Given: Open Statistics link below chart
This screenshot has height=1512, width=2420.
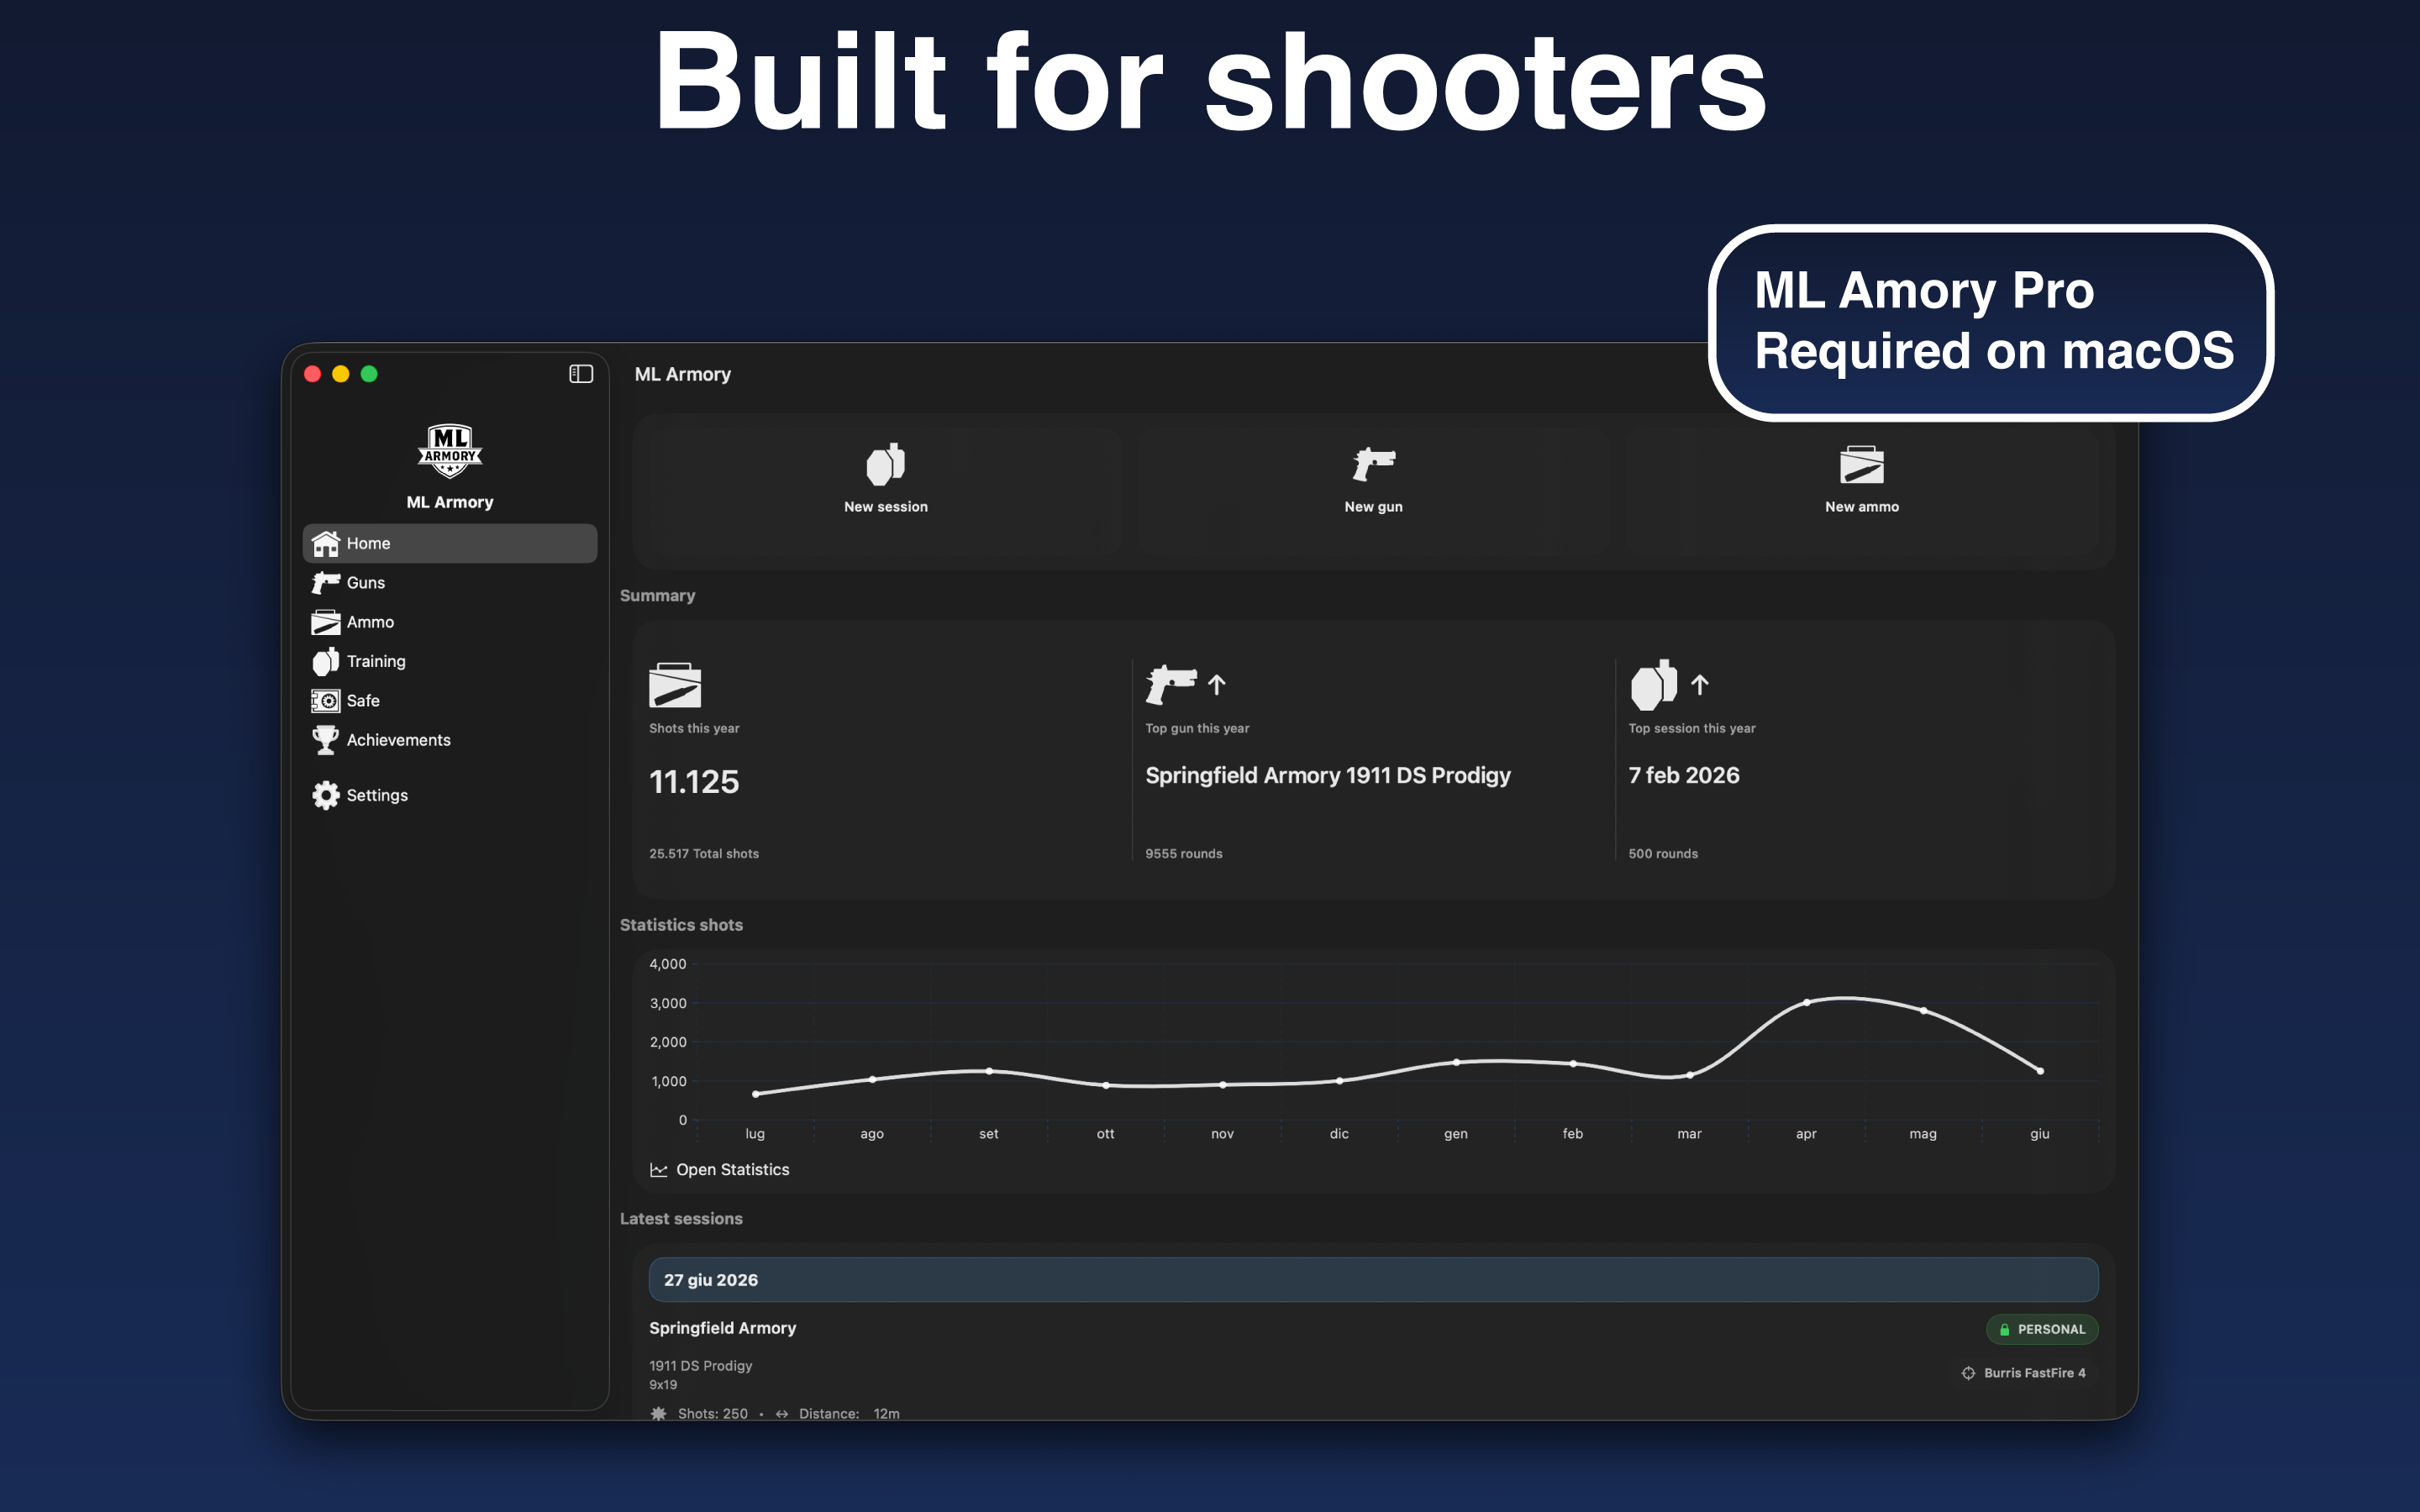Looking at the screenshot, I should (720, 1170).
